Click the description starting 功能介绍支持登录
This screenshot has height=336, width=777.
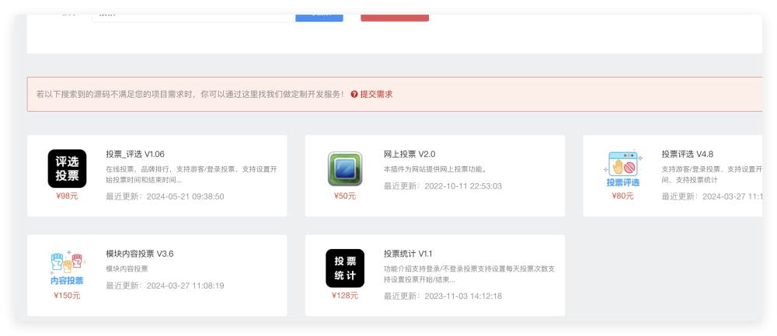tap(469, 274)
